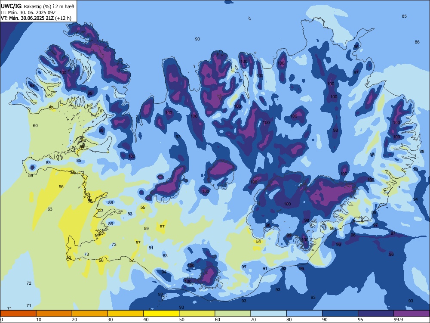The image size is (430, 323).
Task: Pick the 50–60 pale yellow legend swatch
Action: click(x=197, y=314)
